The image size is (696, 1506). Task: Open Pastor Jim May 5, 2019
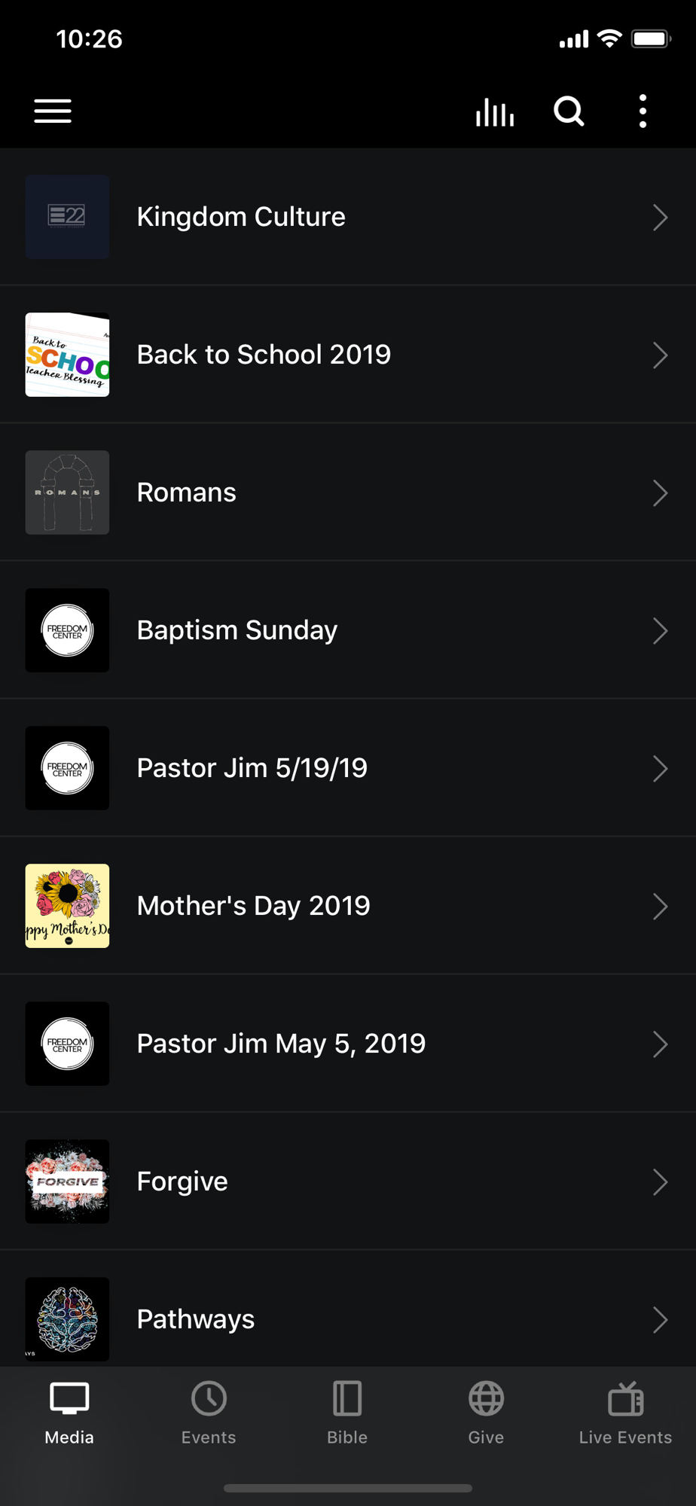point(281,1044)
